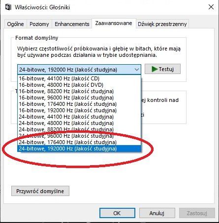This screenshot has height=223, width=219.
Task: Open Dźwięk przestrzenny tab
Action: (x=162, y=24)
